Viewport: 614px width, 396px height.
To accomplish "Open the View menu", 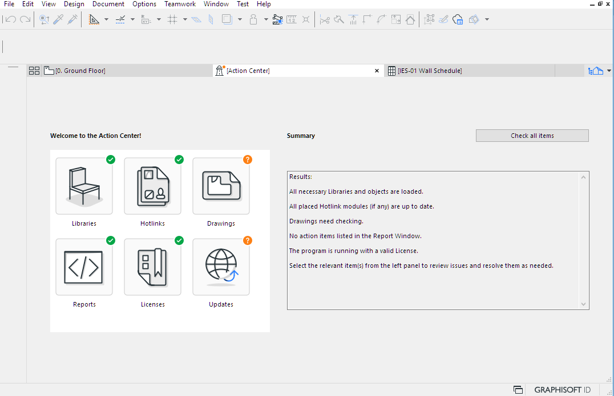I will click(49, 4).
